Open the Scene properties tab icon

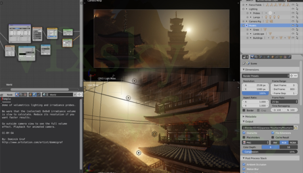click(x=260, y=57)
